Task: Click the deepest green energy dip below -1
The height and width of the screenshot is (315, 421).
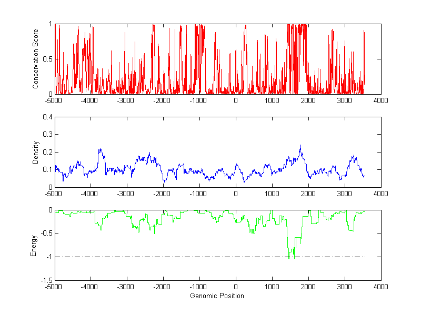Action: (x=289, y=258)
